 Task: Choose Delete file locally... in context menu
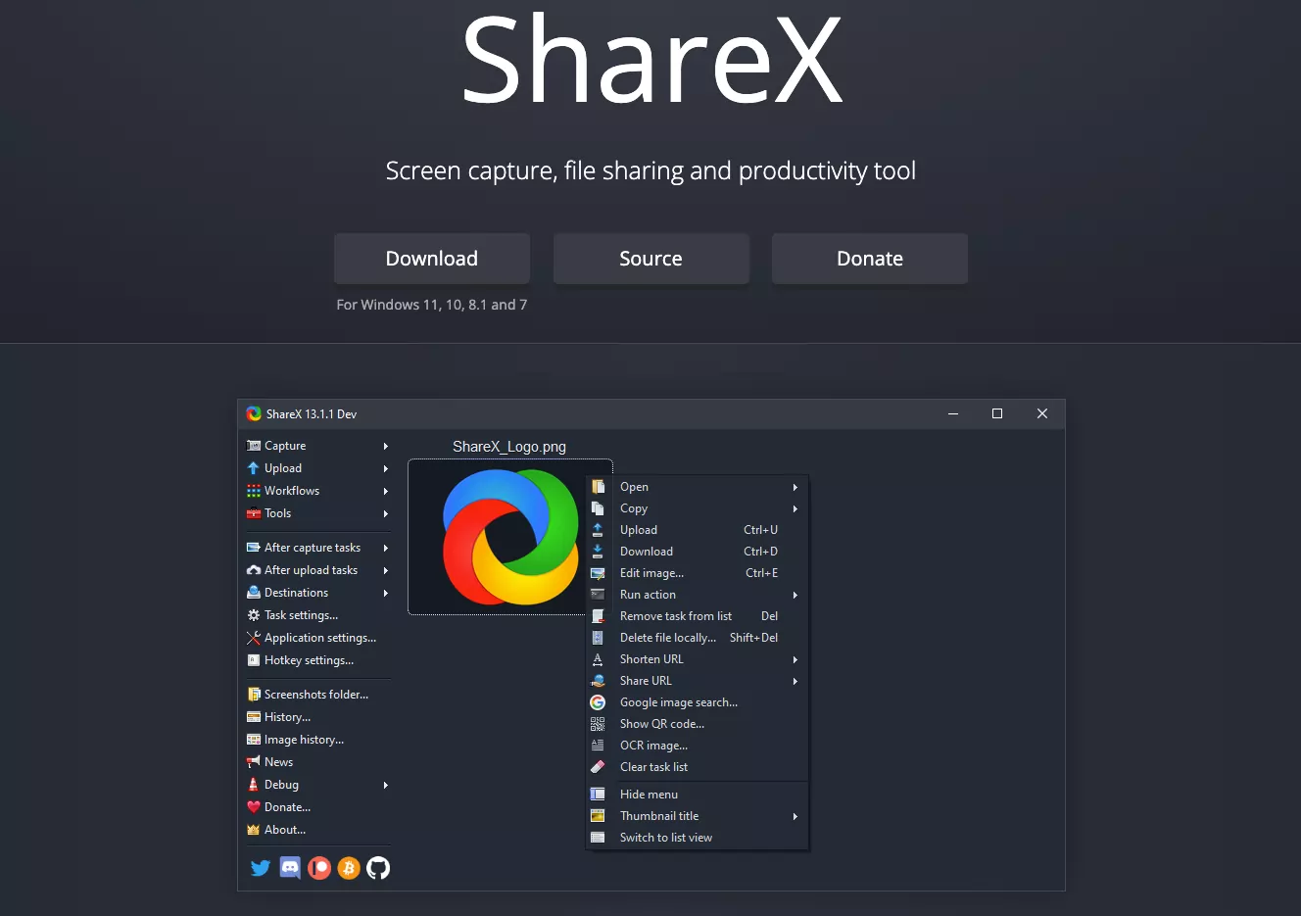point(697,638)
